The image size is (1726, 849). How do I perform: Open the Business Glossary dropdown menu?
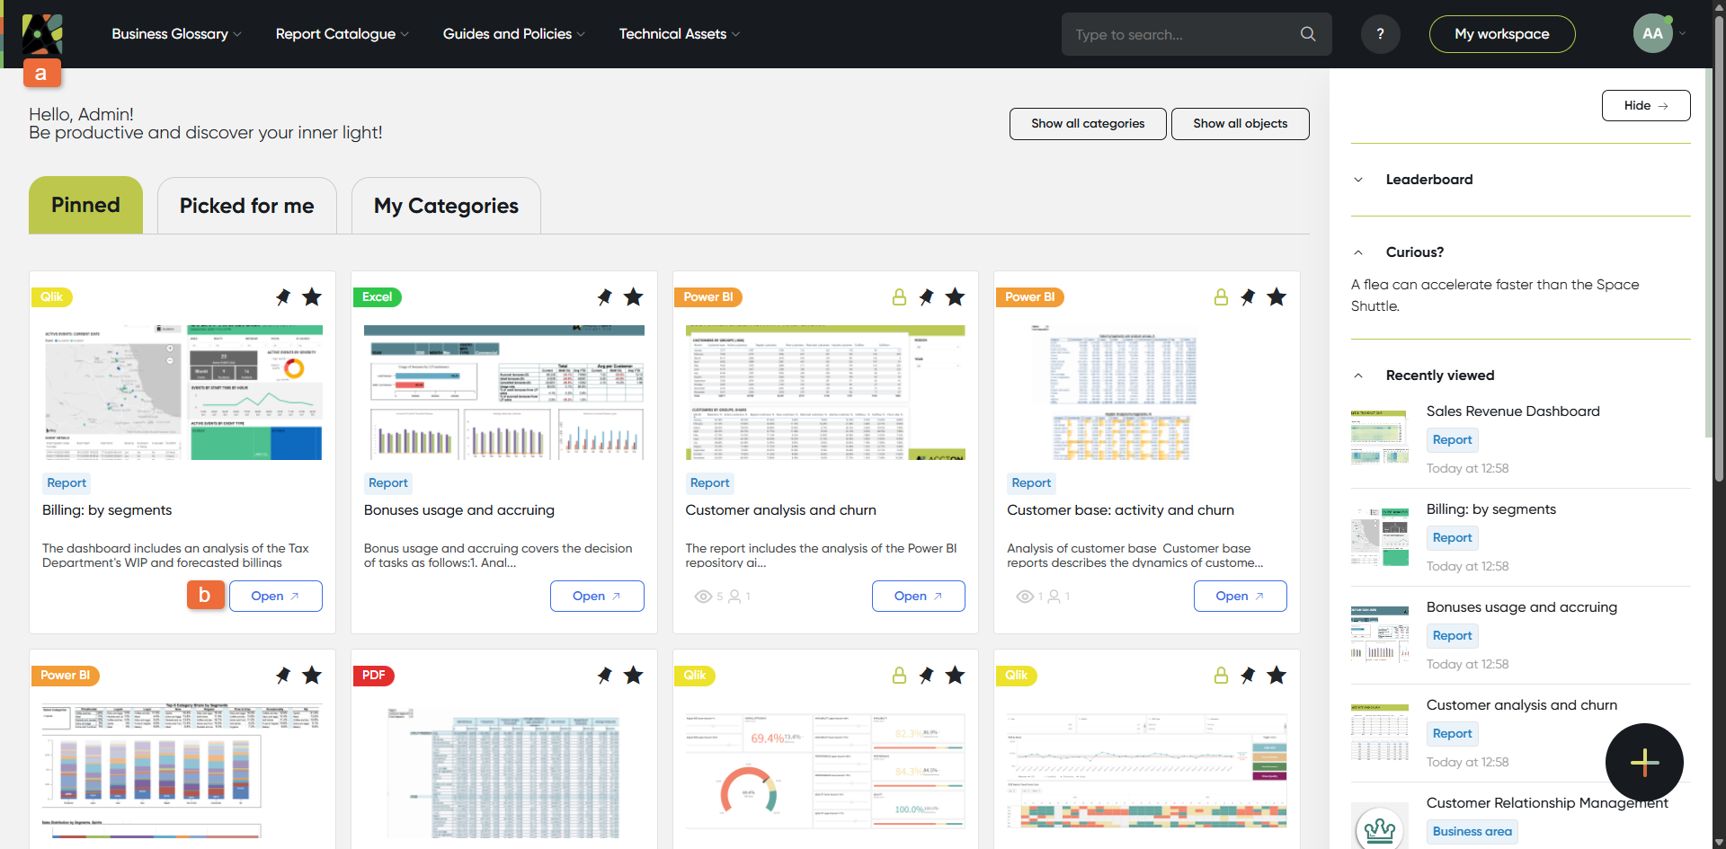(176, 34)
